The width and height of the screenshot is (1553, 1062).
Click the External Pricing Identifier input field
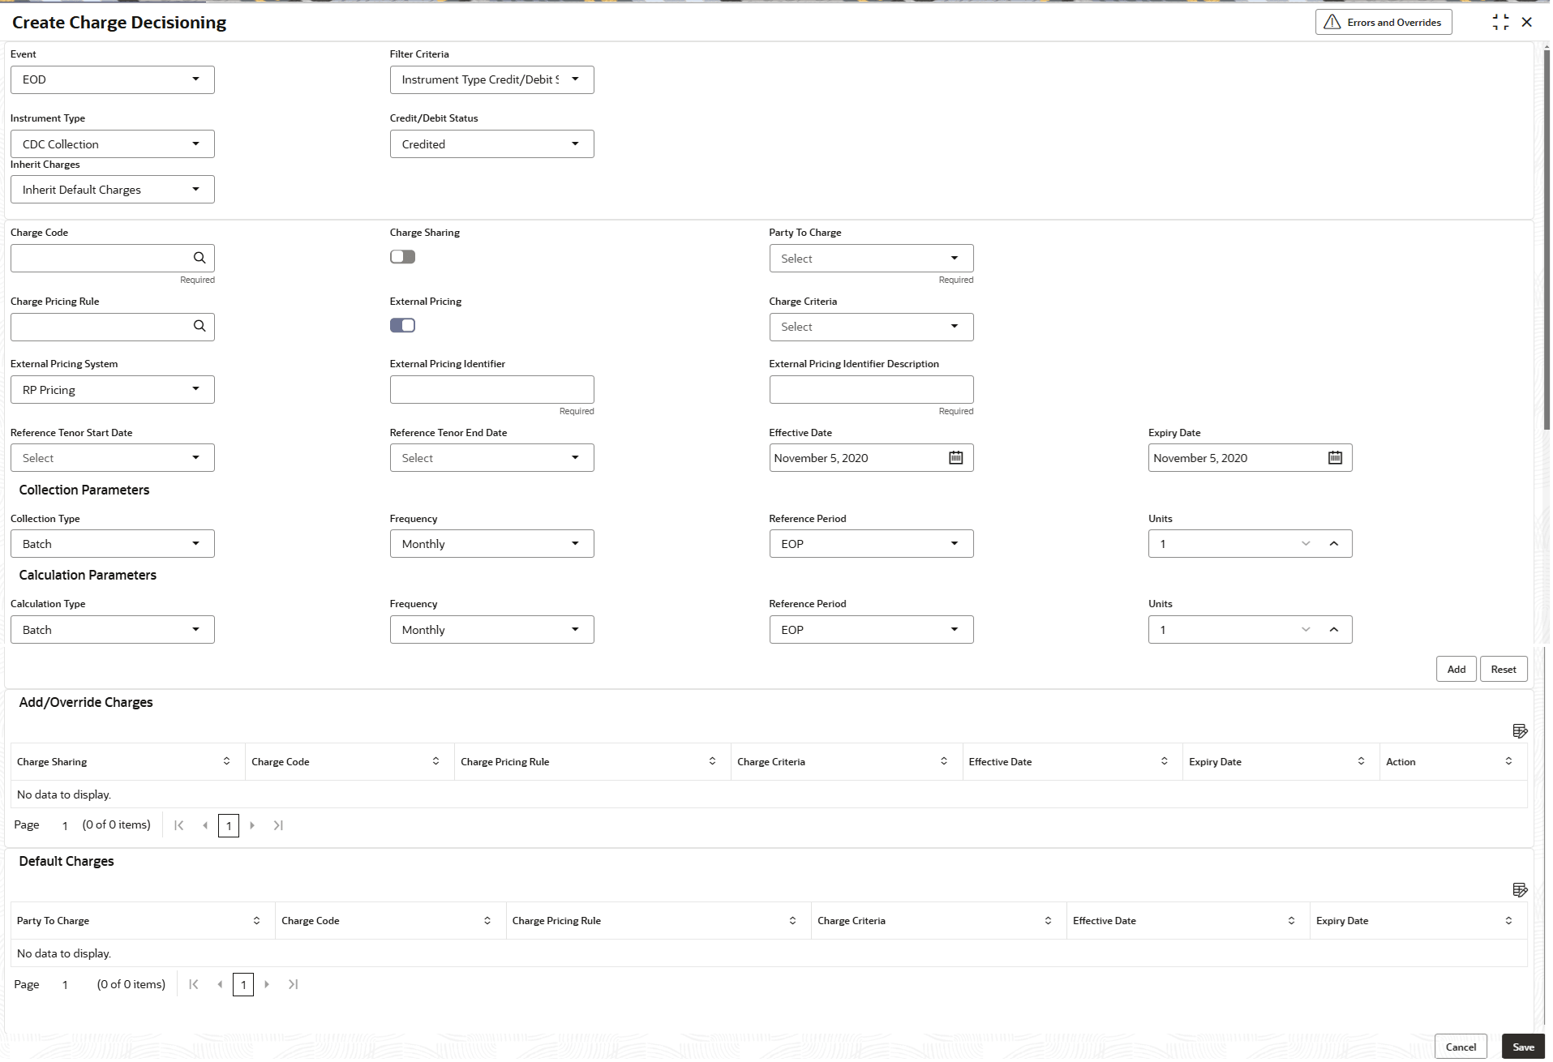491,390
